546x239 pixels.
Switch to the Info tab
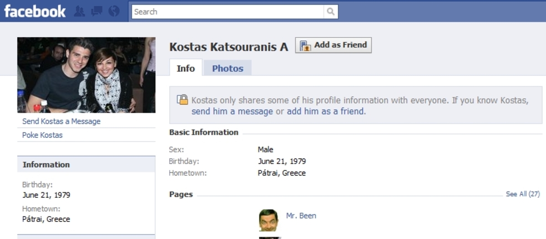[186, 68]
